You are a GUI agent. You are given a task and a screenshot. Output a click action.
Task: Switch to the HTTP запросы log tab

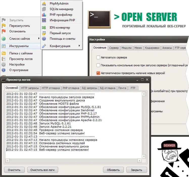pos(30,88)
